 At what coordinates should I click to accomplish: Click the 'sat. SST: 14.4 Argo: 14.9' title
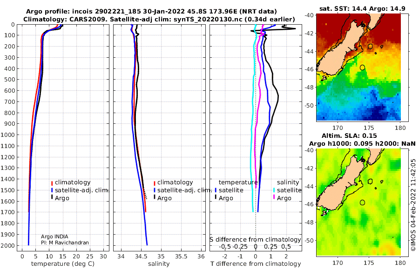pyautogui.click(x=362, y=8)
